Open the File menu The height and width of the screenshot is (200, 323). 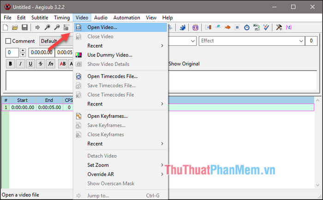(x=8, y=18)
